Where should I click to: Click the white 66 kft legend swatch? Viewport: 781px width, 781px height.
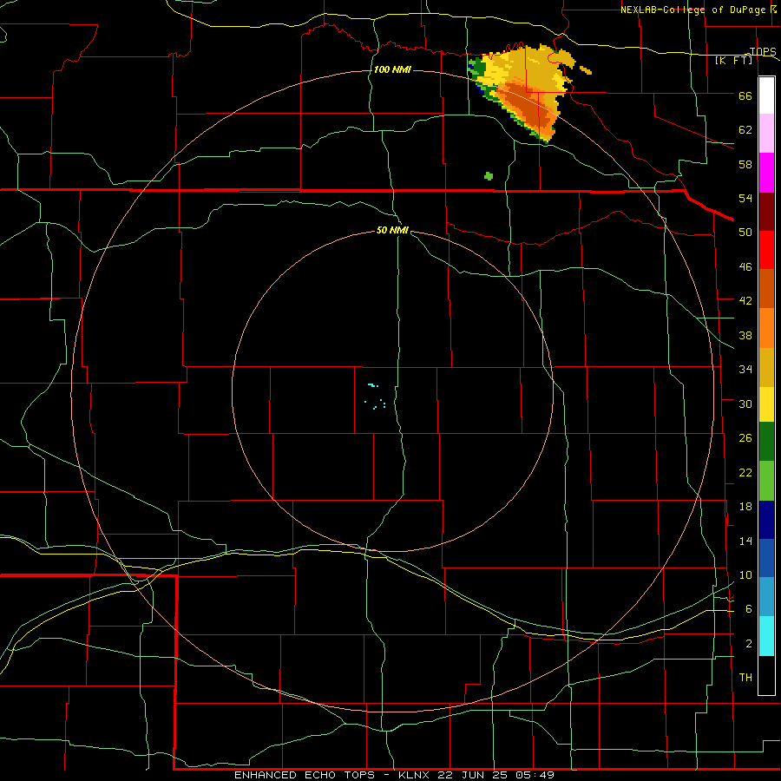[x=766, y=95]
